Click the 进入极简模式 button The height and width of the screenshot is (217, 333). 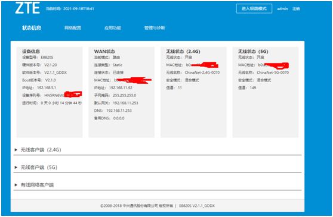pos(254,8)
